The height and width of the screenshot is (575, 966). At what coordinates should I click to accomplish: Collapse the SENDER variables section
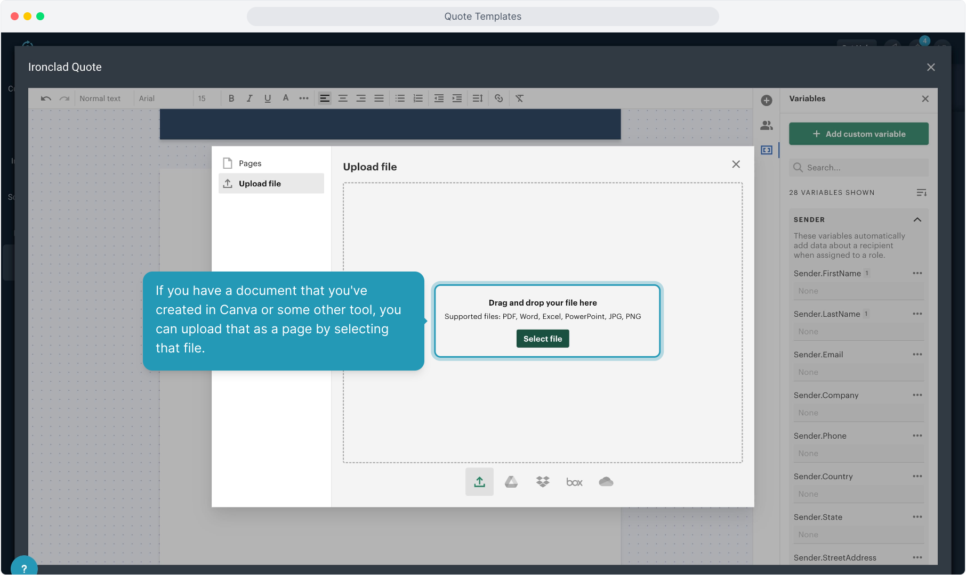coord(917,220)
